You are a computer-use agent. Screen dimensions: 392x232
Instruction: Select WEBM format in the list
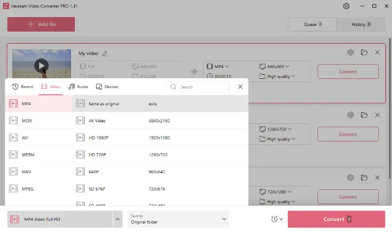click(39, 155)
